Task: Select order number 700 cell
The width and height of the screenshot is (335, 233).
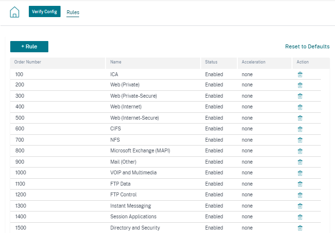Action: [20, 140]
